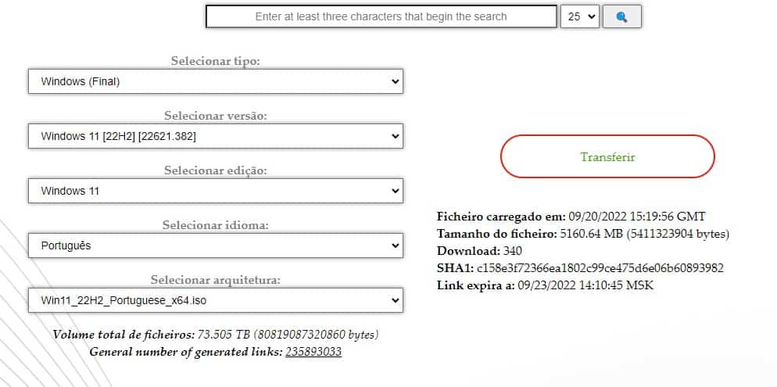Click the Transferir download button
Viewport: 777px width, 387px height.
click(x=607, y=156)
